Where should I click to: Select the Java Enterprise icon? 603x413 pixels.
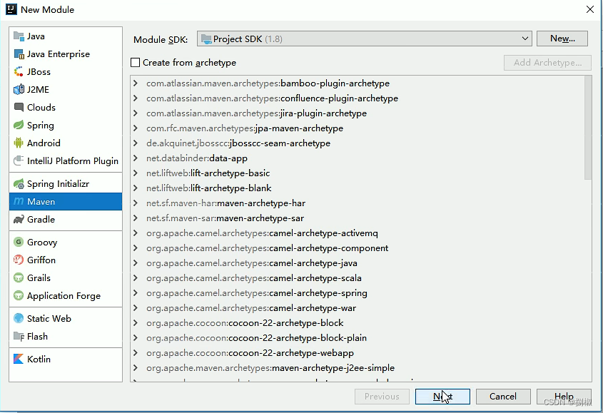(19, 54)
